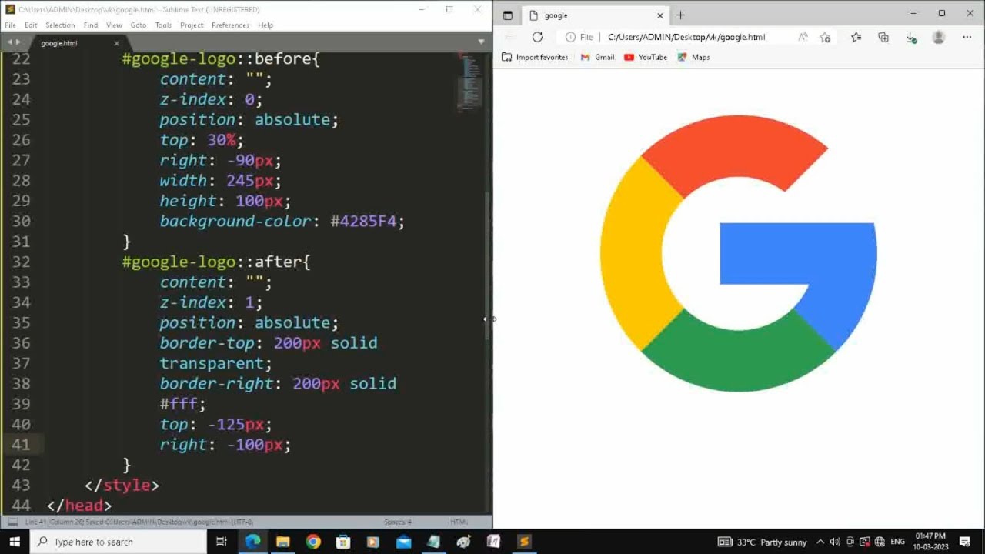Open Edge Downloads icon
Screen dimensions: 985x554
[911, 37]
